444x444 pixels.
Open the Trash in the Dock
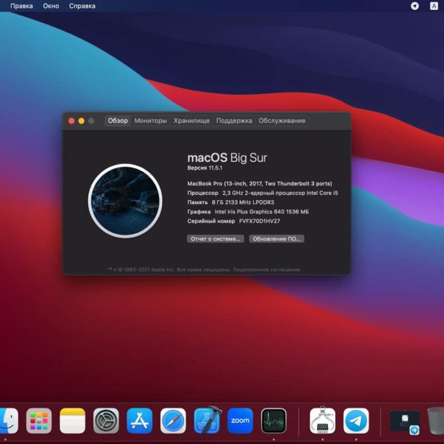coord(436,421)
